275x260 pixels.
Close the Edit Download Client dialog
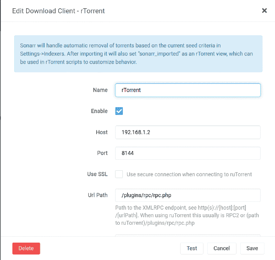tap(264, 11)
